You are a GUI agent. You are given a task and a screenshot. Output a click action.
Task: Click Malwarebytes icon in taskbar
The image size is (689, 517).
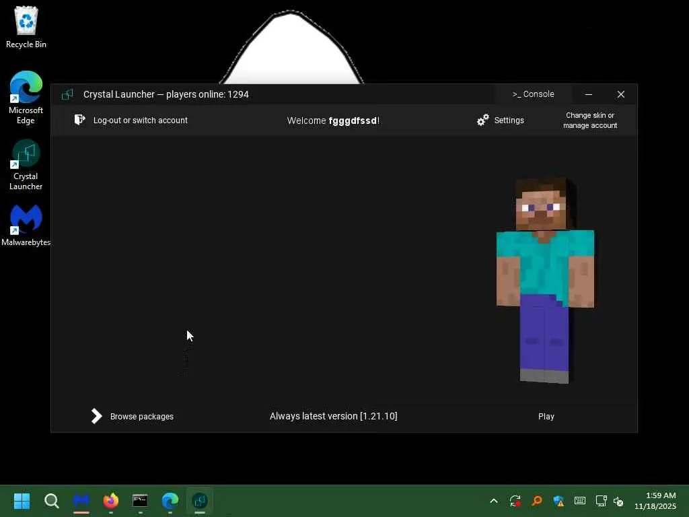click(81, 500)
